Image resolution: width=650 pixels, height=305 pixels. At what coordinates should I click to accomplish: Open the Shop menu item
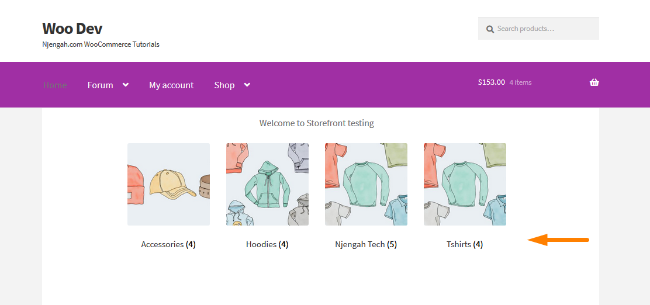pyautogui.click(x=224, y=85)
